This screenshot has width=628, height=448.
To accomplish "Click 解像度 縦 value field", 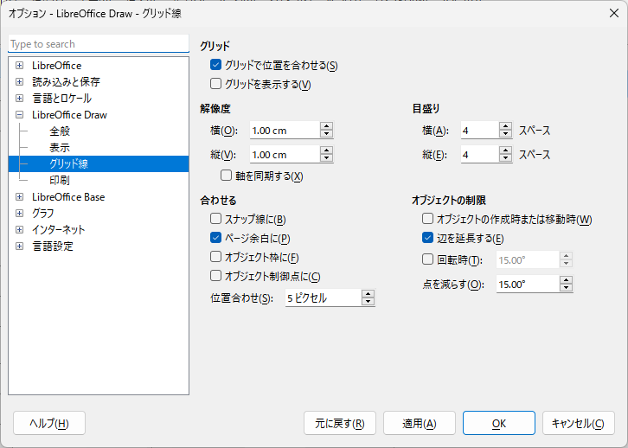I will coord(285,155).
